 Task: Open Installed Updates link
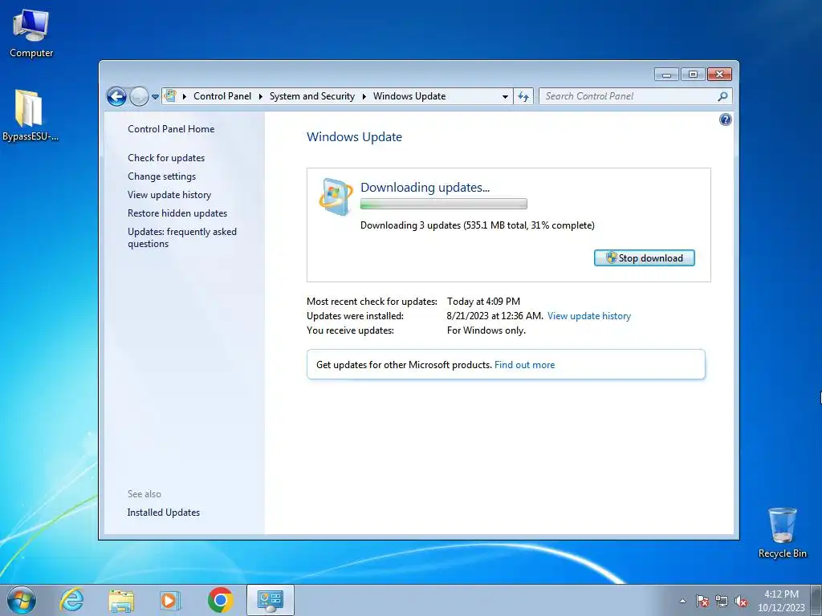pyautogui.click(x=163, y=513)
